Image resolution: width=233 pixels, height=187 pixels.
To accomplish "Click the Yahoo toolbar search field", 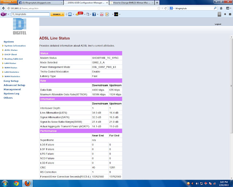I will point(30,14).
